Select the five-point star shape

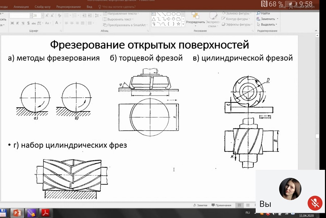pyautogui.click(x=178, y=24)
